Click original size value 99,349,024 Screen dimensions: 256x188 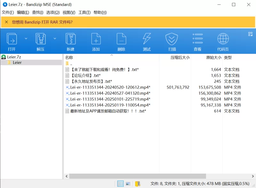211,99
